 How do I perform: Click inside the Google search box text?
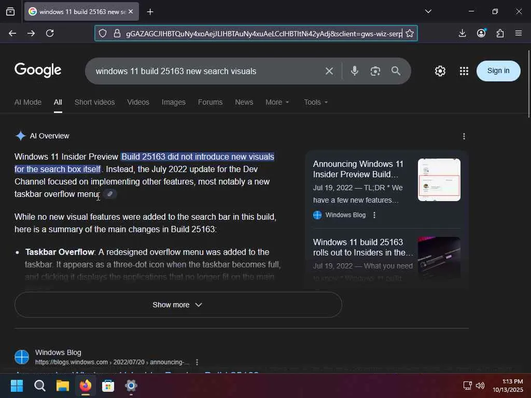pyautogui.click(x=176, y=71)
